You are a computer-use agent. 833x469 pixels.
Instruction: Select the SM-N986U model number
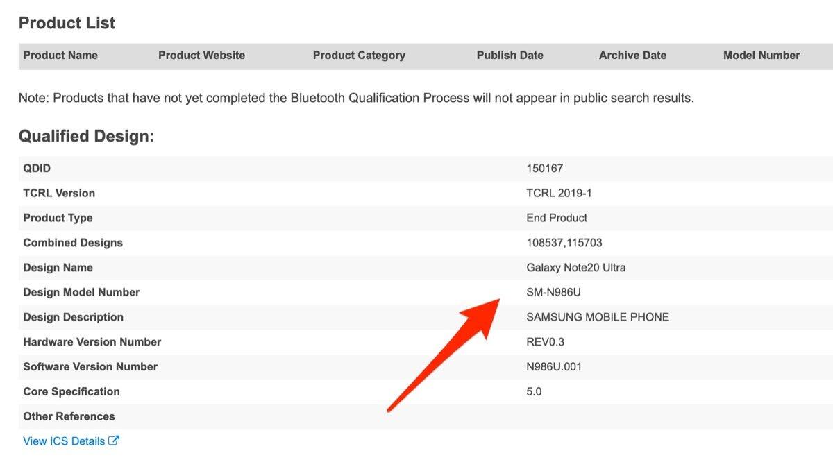pos(553,293)
